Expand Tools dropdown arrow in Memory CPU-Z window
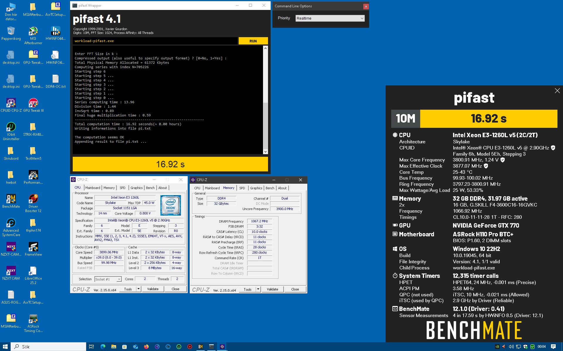563x351 pixels. (258, 289)
